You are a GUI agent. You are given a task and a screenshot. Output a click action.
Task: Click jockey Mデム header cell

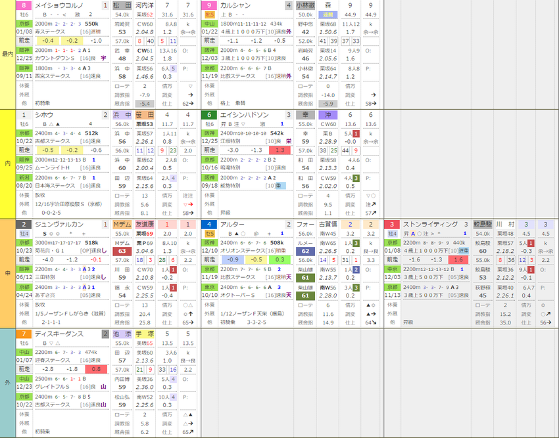122,225
